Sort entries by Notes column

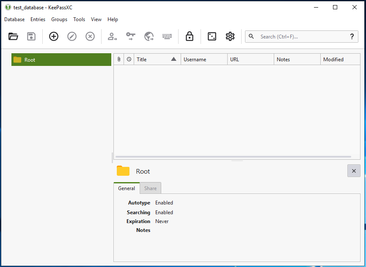point(297,59)
